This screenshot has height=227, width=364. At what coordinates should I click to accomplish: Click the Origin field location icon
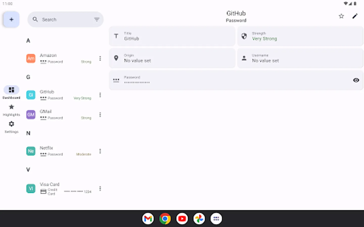(116, 58)
